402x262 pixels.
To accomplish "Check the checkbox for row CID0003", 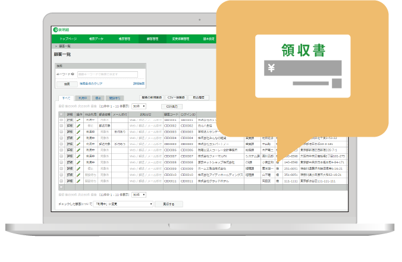I will (61, 132).
